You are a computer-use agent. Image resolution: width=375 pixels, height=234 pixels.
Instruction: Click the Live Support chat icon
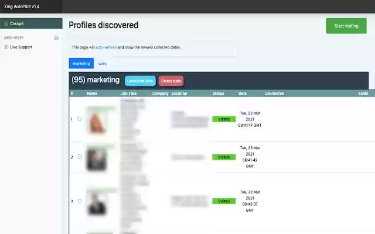[x=6, y=47]
